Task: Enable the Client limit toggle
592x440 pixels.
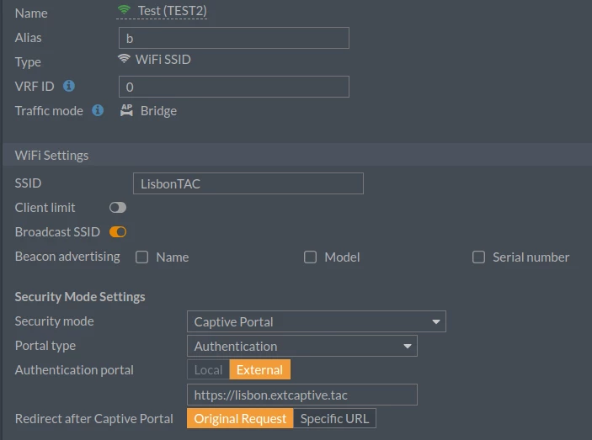Action: [118, 207]
